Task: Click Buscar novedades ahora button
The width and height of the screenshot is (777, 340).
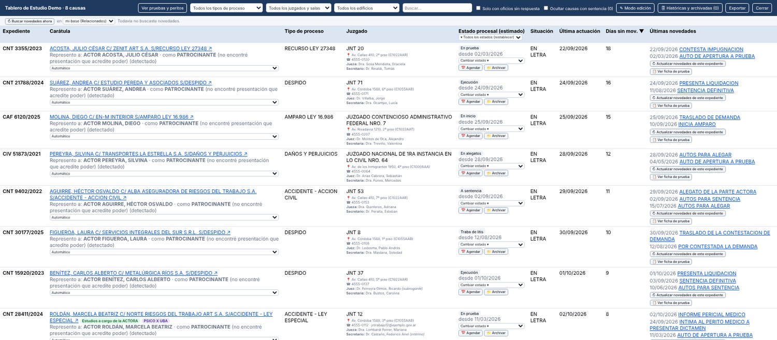Action: [x=30, y=21]
